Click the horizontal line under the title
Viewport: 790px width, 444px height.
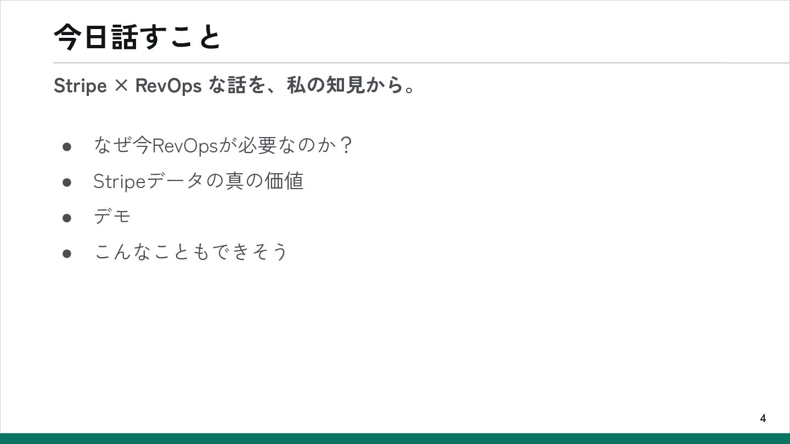[421, 63]
